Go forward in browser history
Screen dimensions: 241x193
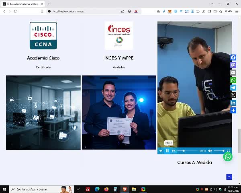point(10,11)
